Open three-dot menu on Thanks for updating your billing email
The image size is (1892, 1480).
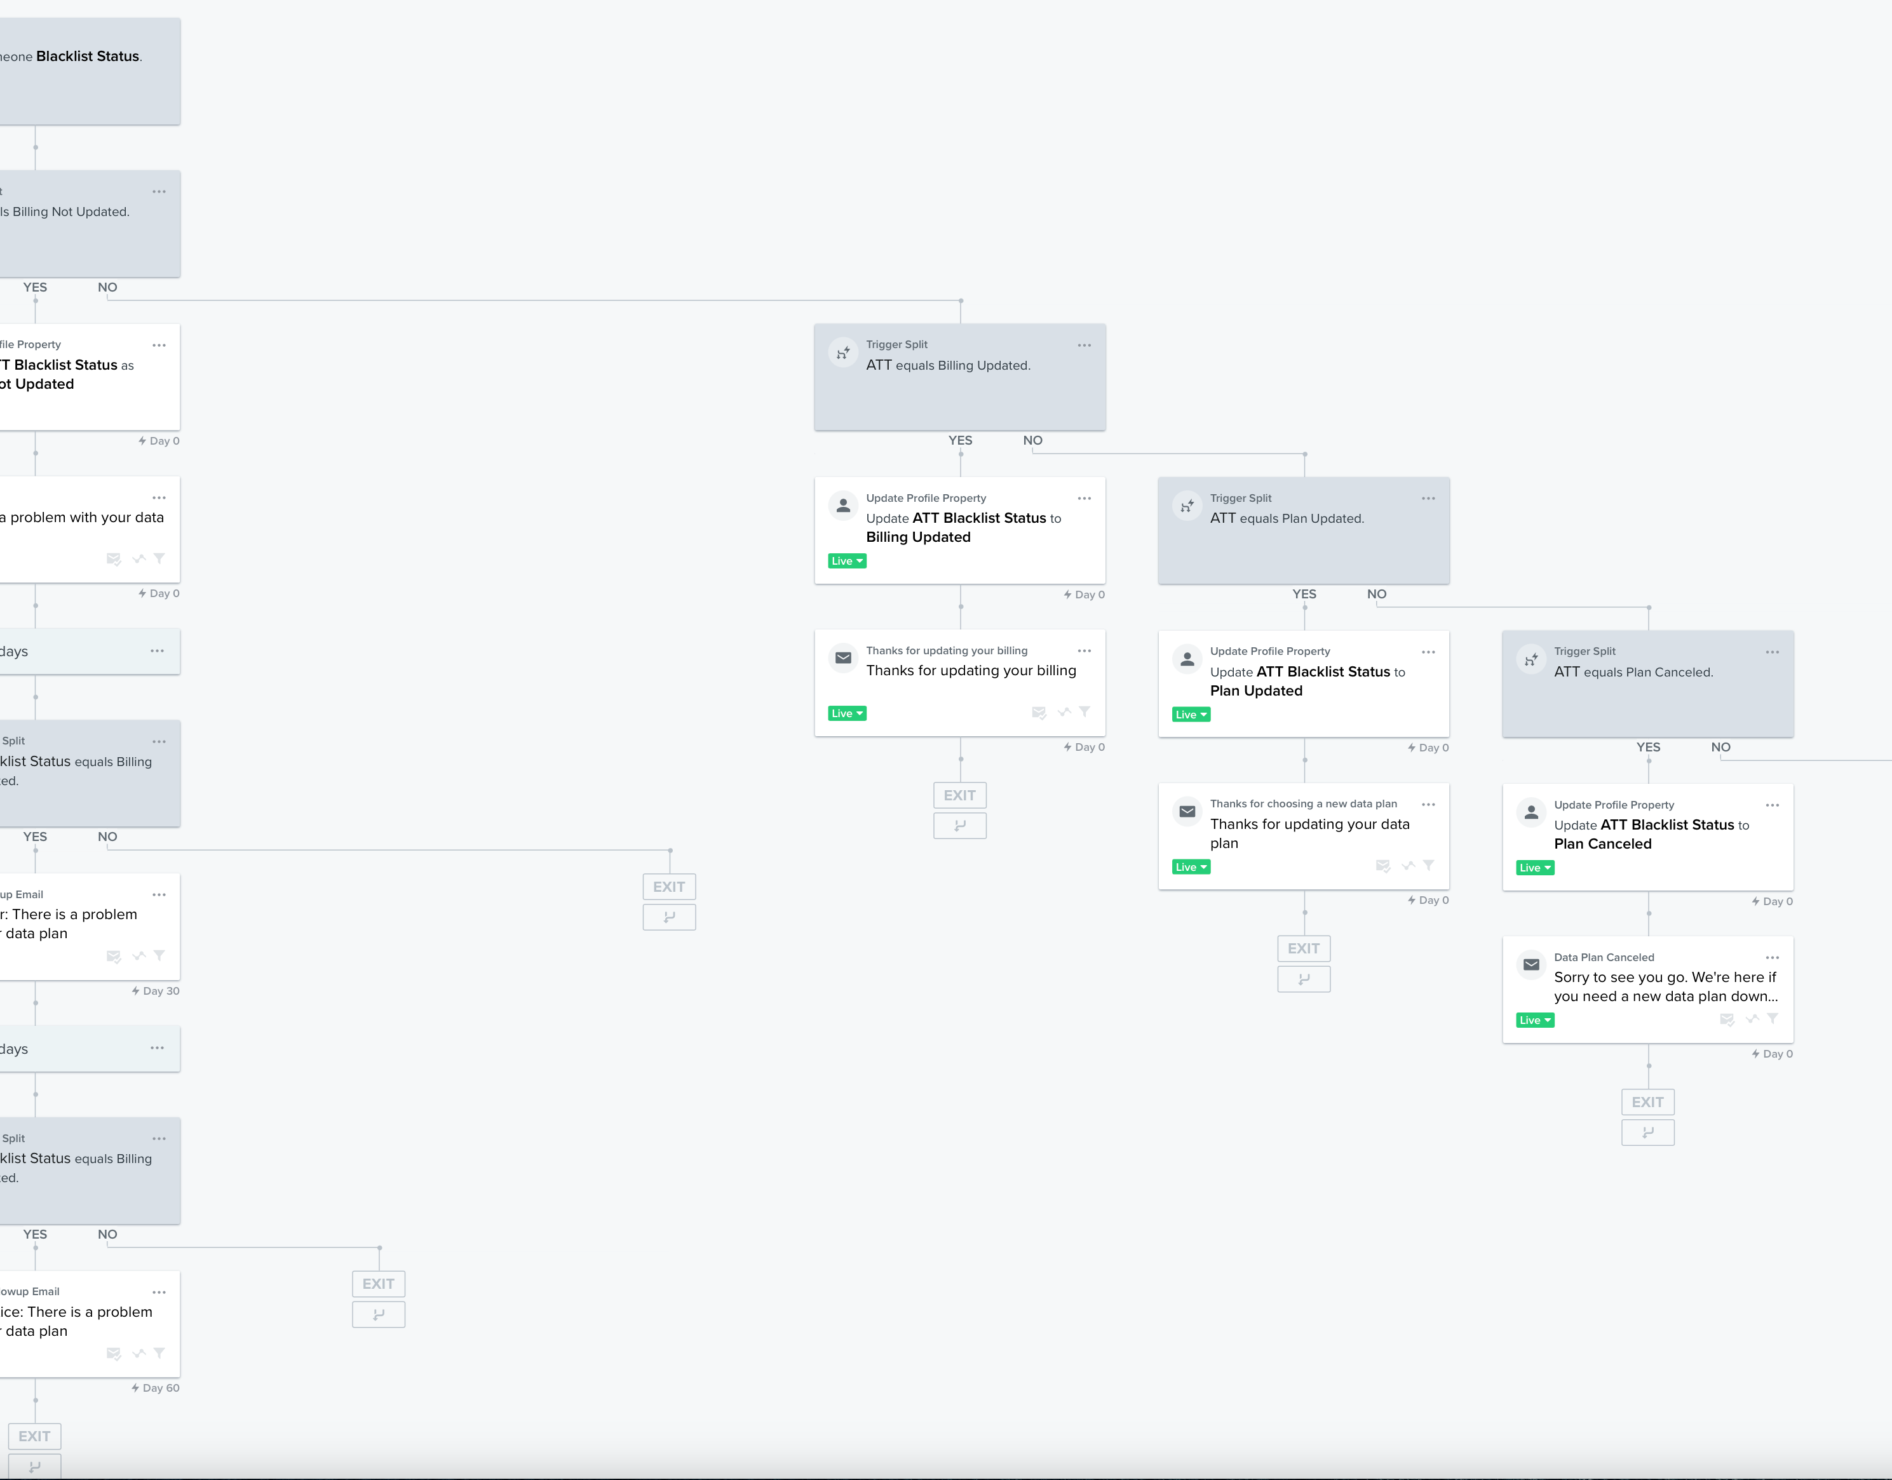[1085, 650]
